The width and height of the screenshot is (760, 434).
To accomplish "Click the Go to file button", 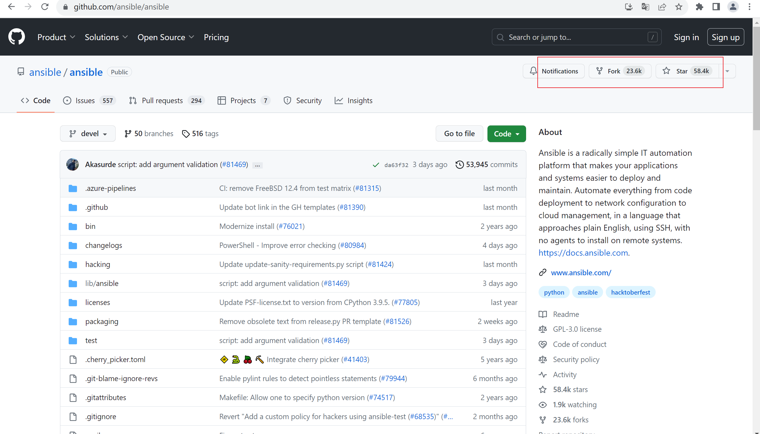I will pyautogui.click(x=459, y=133).
